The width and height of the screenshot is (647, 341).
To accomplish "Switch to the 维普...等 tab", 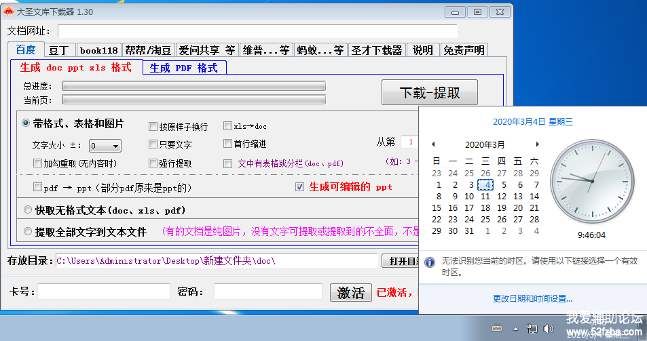I will (x=265, y=50).
